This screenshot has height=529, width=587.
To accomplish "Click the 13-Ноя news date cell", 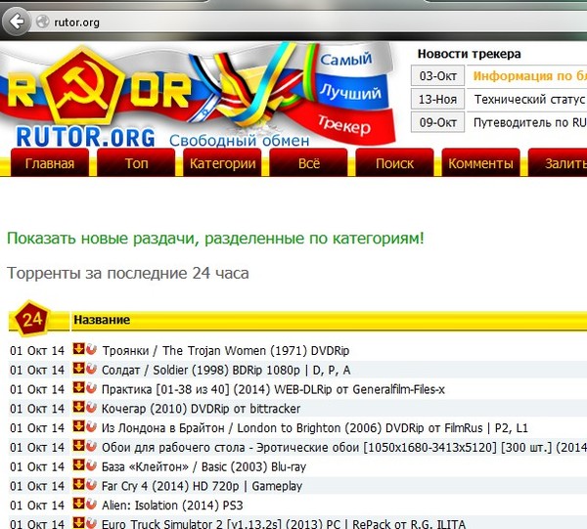I will pyautogui.click(x=437, y=99).
